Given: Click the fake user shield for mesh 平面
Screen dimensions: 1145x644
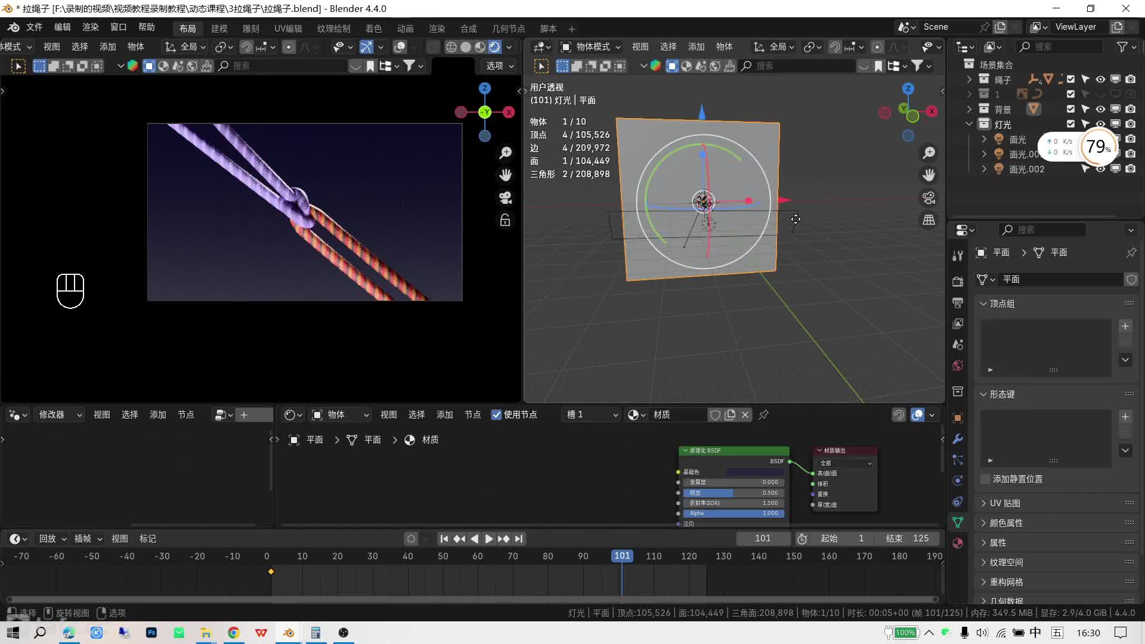Looking at the screenshot, I should (x=1131, y=279).
